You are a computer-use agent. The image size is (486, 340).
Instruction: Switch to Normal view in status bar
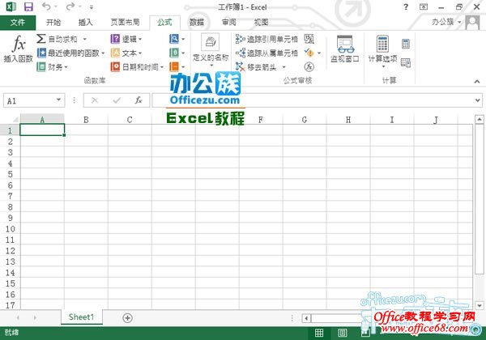[x=319, y=333]
